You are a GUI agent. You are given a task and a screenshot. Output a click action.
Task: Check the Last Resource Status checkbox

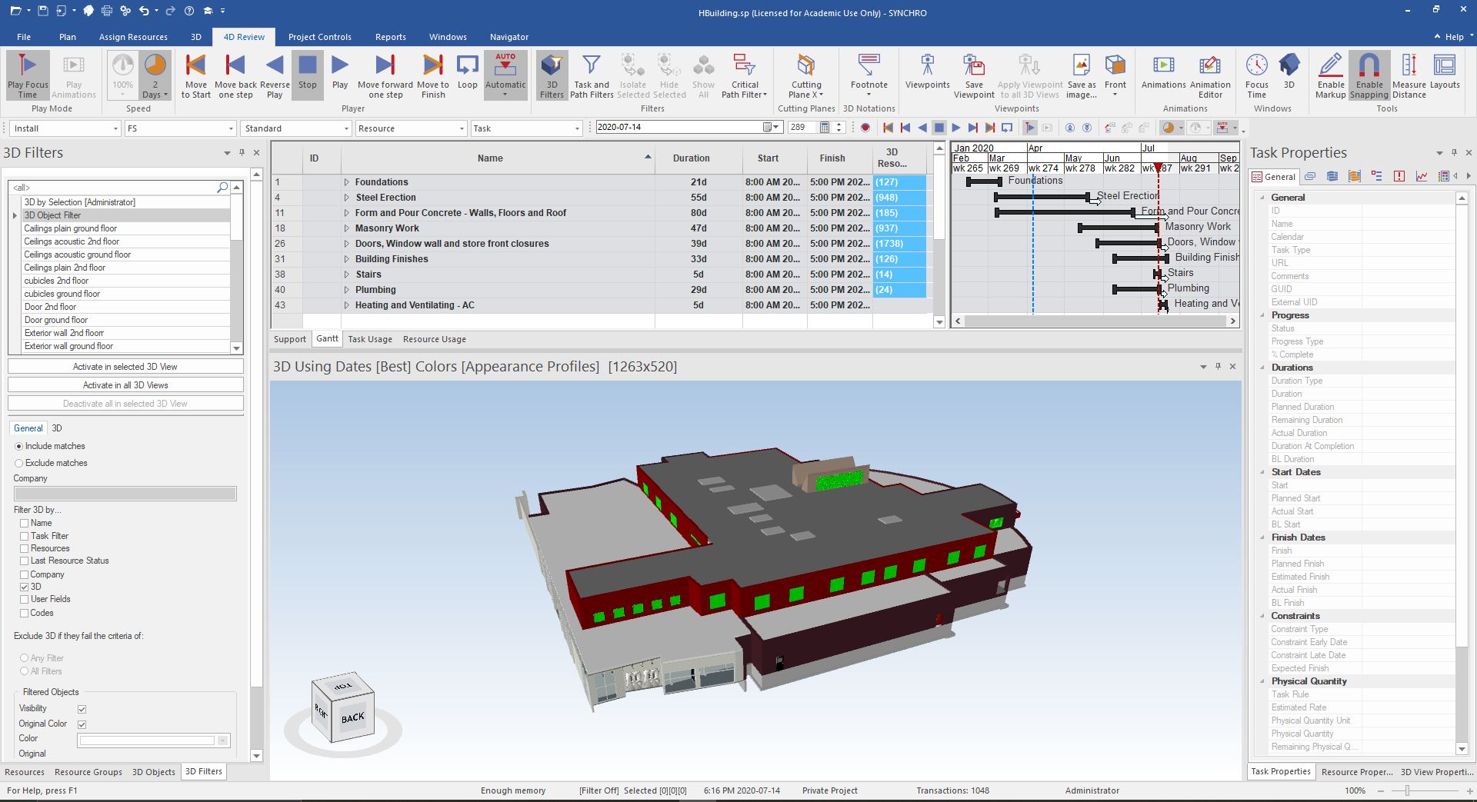pyautogui.click(x=24, y=561)
